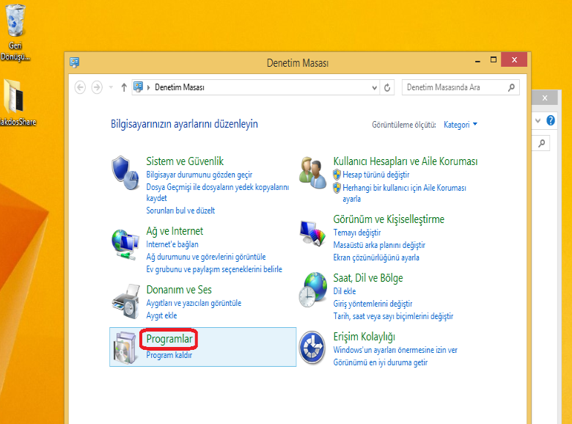Open Ağ ve Internet heading

coord(175,231)
